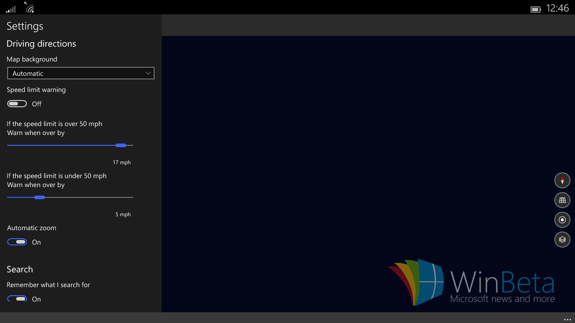Open the map layers icon

coord(562,240)
